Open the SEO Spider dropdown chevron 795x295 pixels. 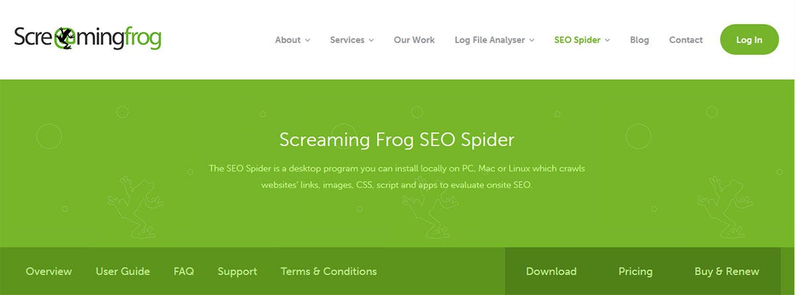pyautogui.click(x=607, y=40)
